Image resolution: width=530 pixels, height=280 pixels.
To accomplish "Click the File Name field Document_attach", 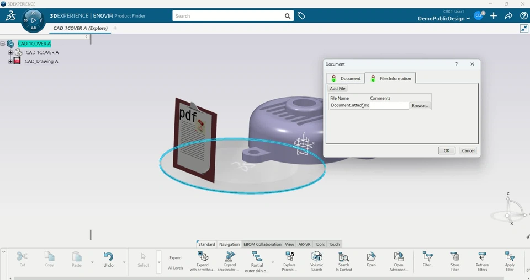I will click(349, 105).
